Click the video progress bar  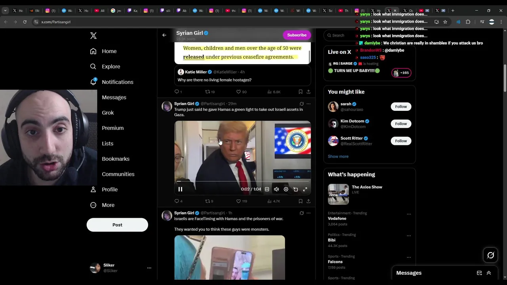(x=242, y=181)
